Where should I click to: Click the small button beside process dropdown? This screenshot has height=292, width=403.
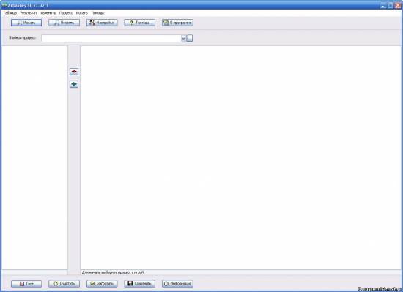pyautogui.click(x=190, y=39)
